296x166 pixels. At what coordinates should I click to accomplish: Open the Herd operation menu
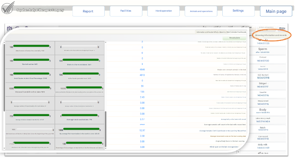click(164, 11)
